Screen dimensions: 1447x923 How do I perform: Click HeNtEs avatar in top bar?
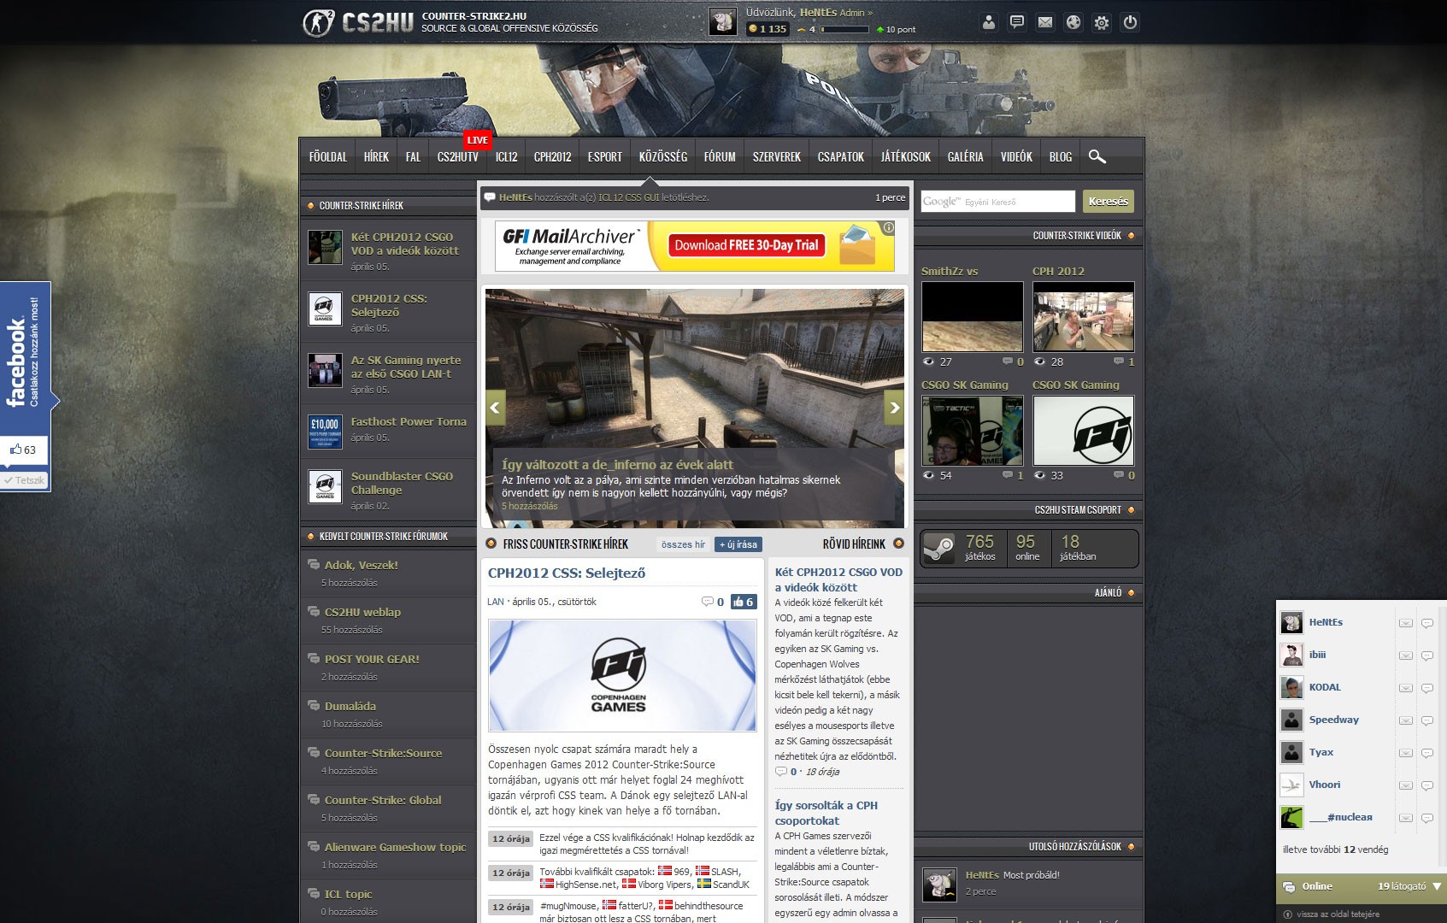723,22
